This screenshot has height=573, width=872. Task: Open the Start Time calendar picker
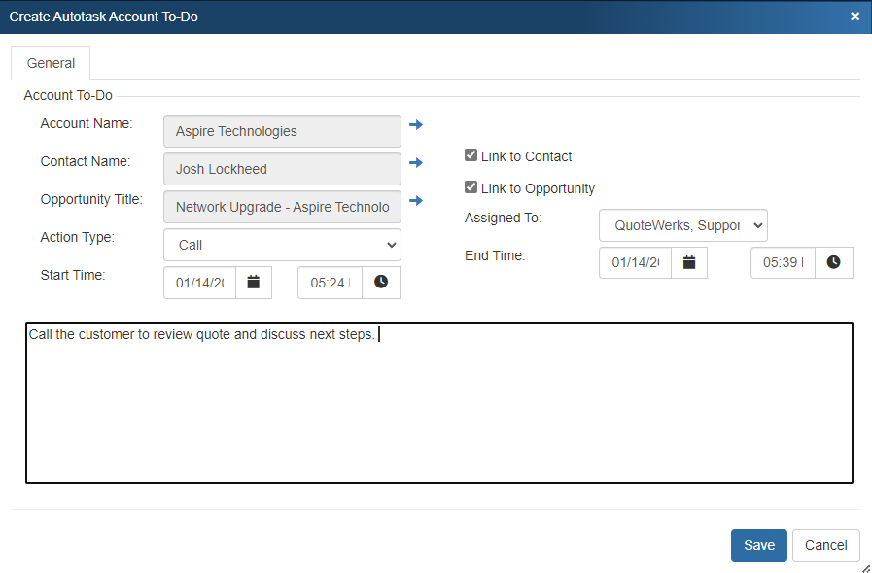[254, 283]
